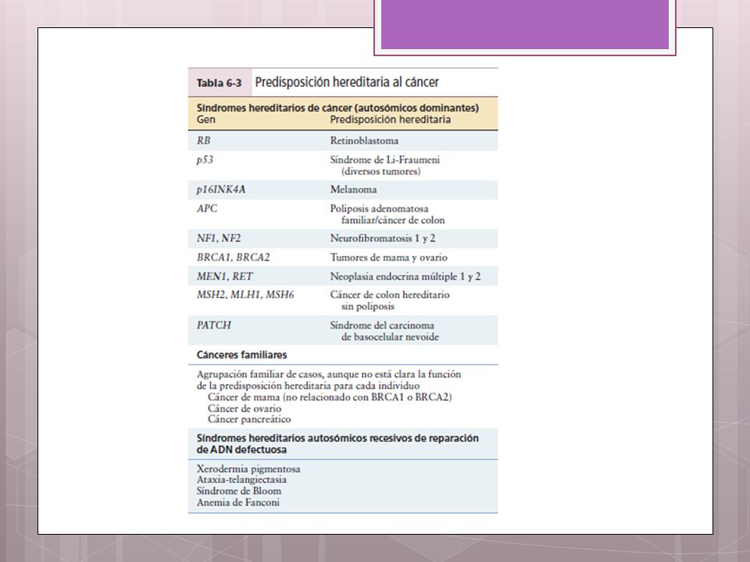Click the 'Melanoma' cell
Viewport: 750px width, 562px height.
pos(353,189)
